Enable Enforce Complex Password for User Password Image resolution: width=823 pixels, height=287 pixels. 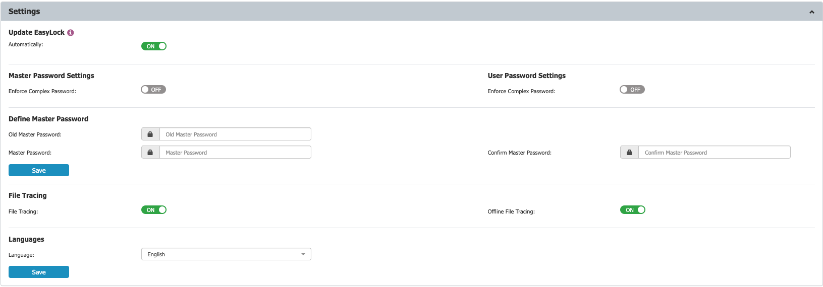tap(632, 90)
